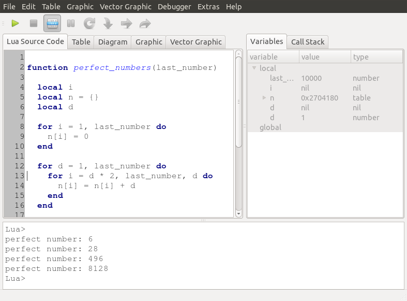Switch to the Table tab
Image resolution: width=407 pixels, height=301 pixels.
click(81, 42)
